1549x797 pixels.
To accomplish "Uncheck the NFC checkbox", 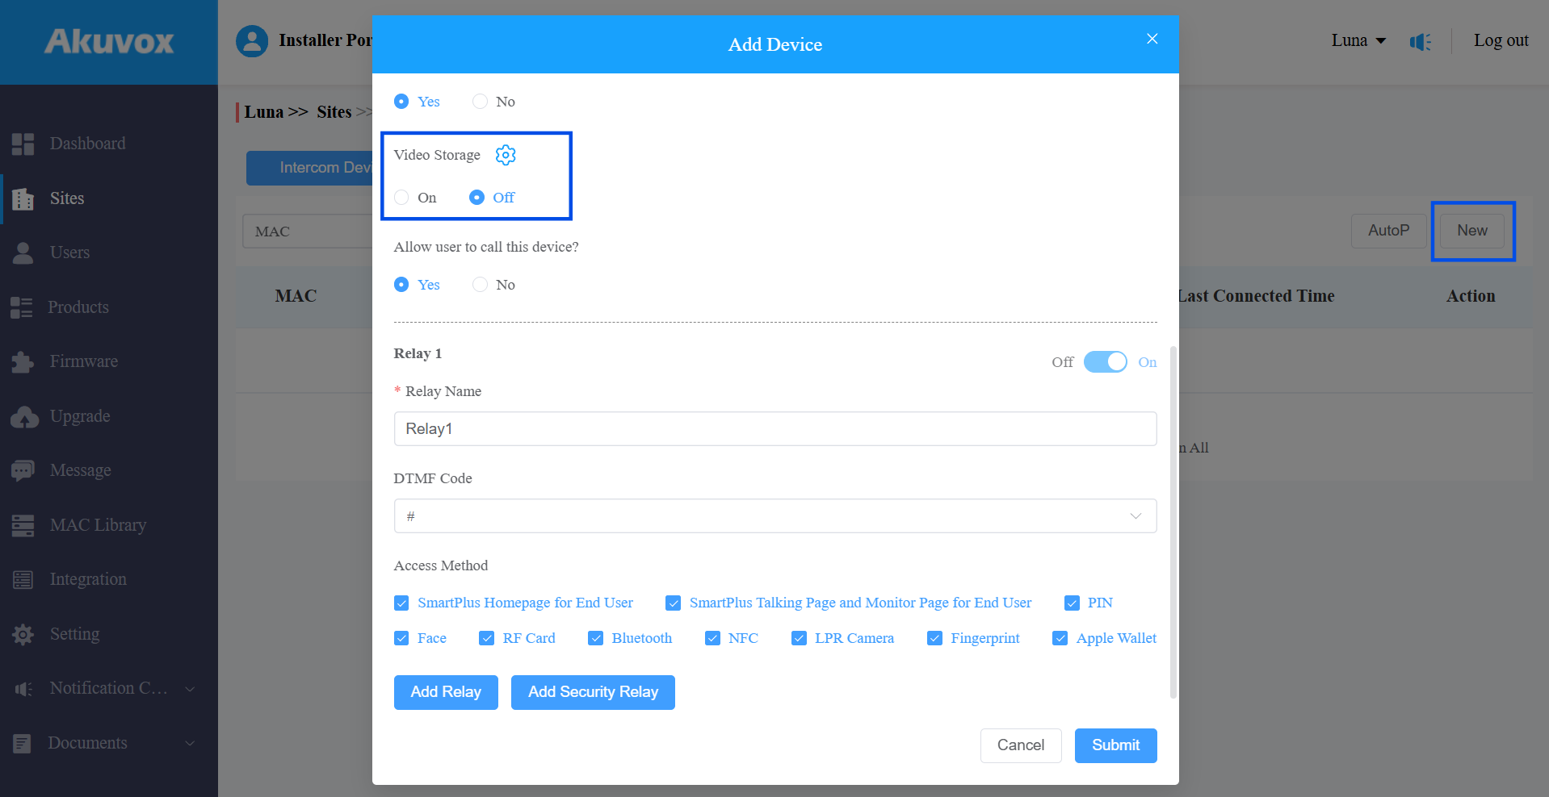I will coord(712,638).
